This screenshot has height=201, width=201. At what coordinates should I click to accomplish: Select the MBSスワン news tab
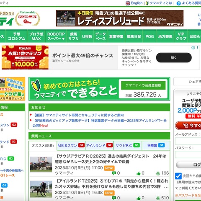(71, 145)
